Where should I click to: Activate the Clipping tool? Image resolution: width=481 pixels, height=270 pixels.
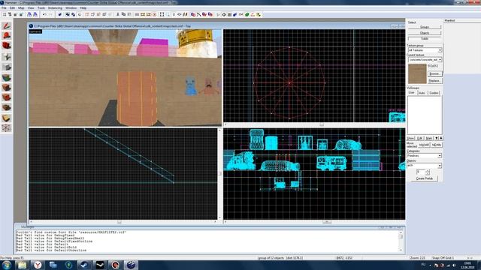[x=7, y=118]
